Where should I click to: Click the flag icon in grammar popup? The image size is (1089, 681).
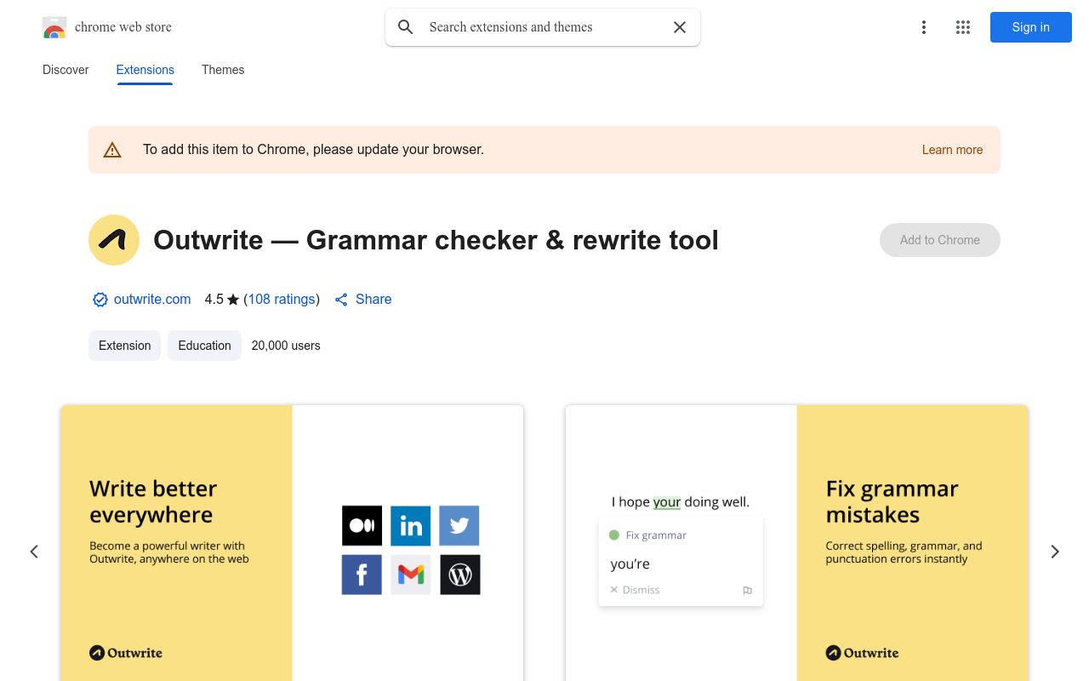point(748,591)
